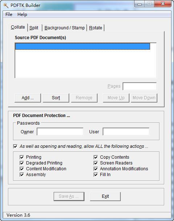Image resolution: width=174 pixels, height=221 pixels.
Task: Uncheck Copy Contents permission
Action: [x=96, y=157]
